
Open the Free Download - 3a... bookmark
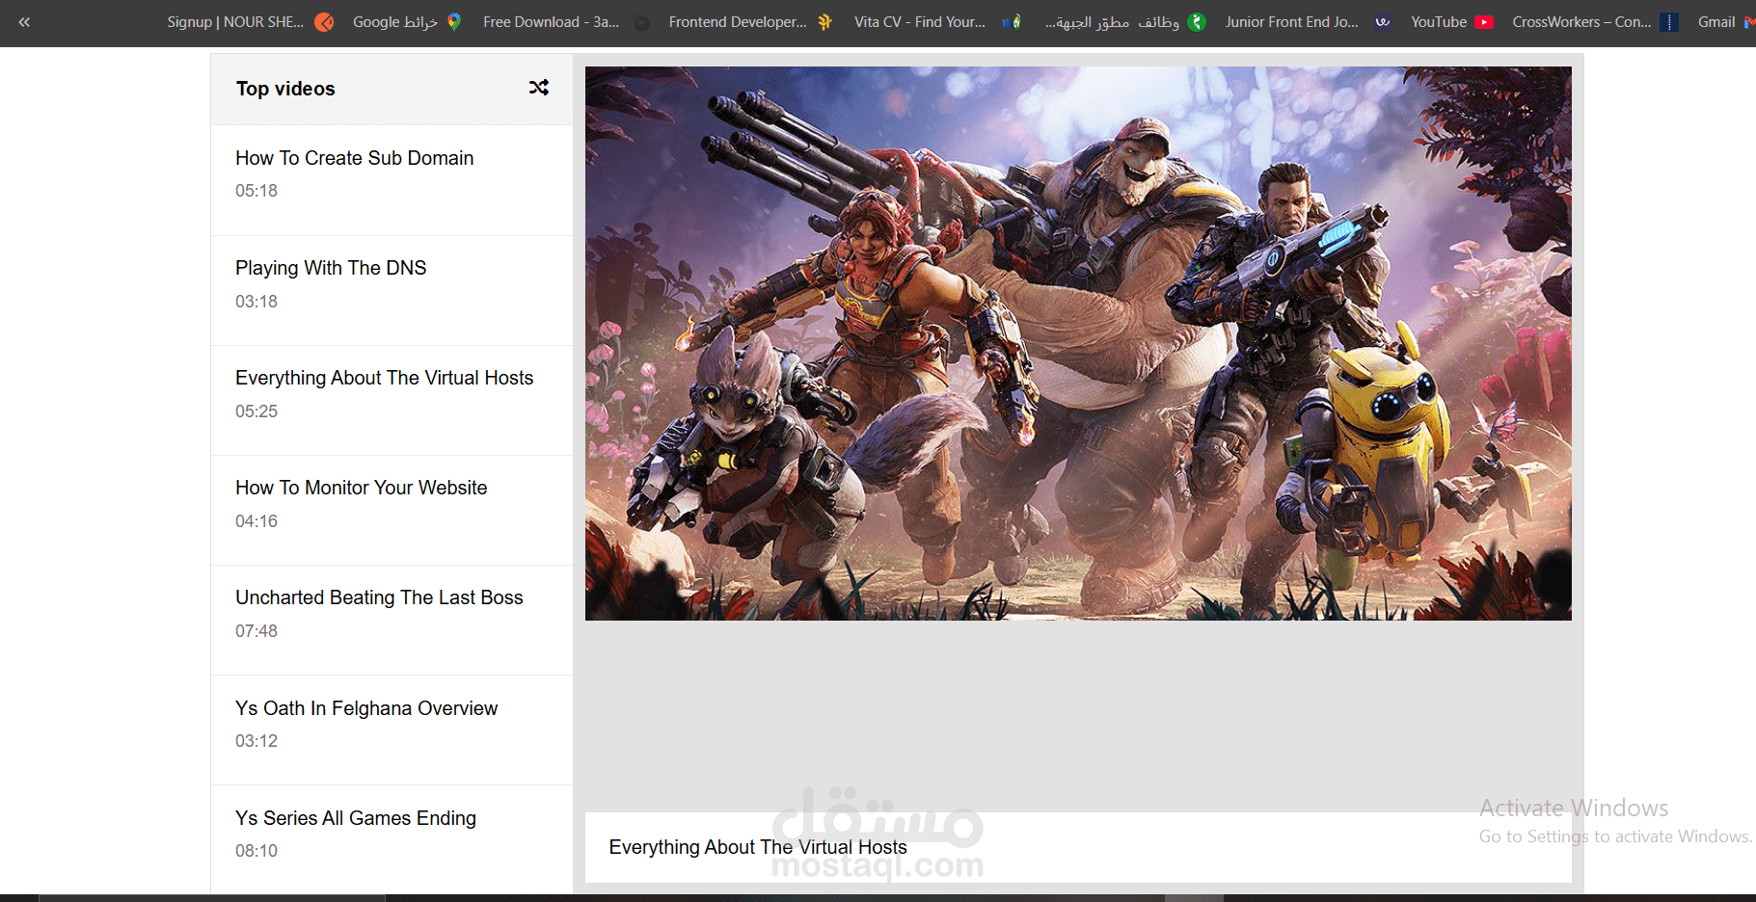566,22
